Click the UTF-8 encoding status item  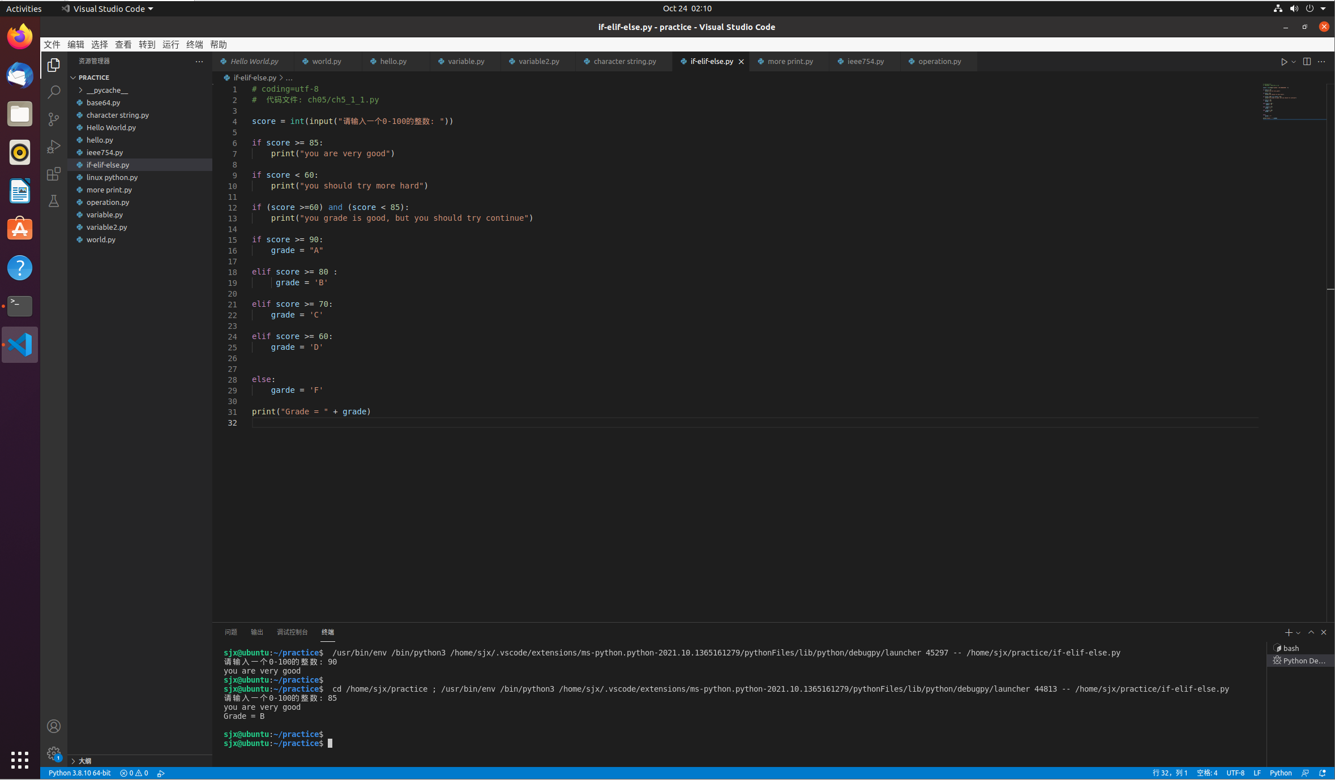(1235, 773)
